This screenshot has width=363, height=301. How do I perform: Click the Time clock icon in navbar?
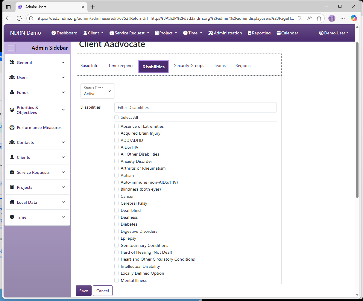[185, 33]
